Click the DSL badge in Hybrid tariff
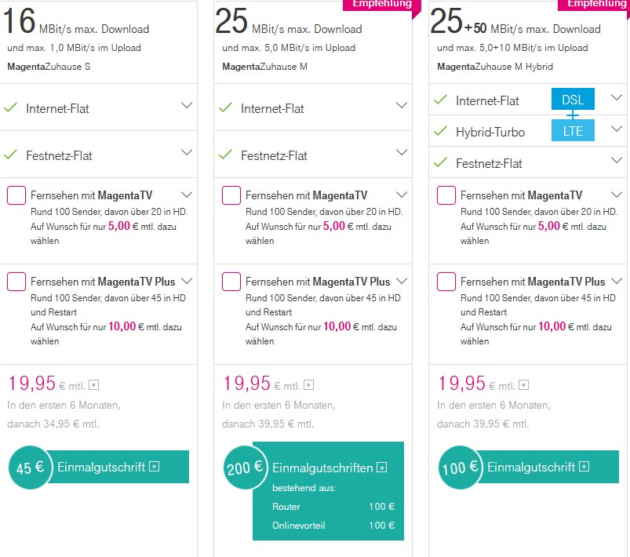The height and width of the screenshot is (557, 630). [x=573, y=100]
